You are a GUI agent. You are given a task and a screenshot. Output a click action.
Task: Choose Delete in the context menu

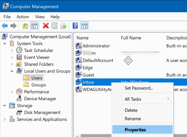[142, 110]
